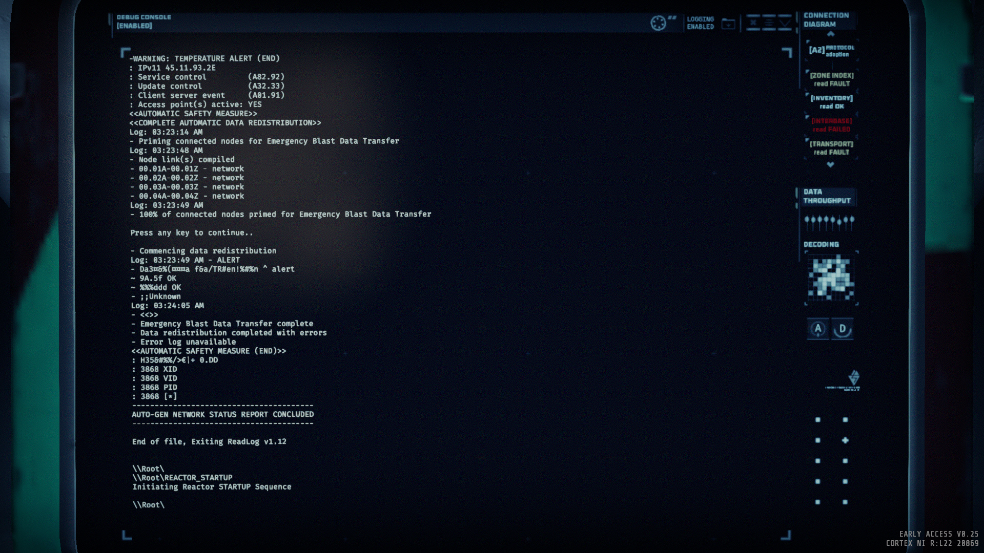This screenshot has height=553, width=984.
Task: Toggle LOGGING ENABLED indicator
Action: (700, 23)
